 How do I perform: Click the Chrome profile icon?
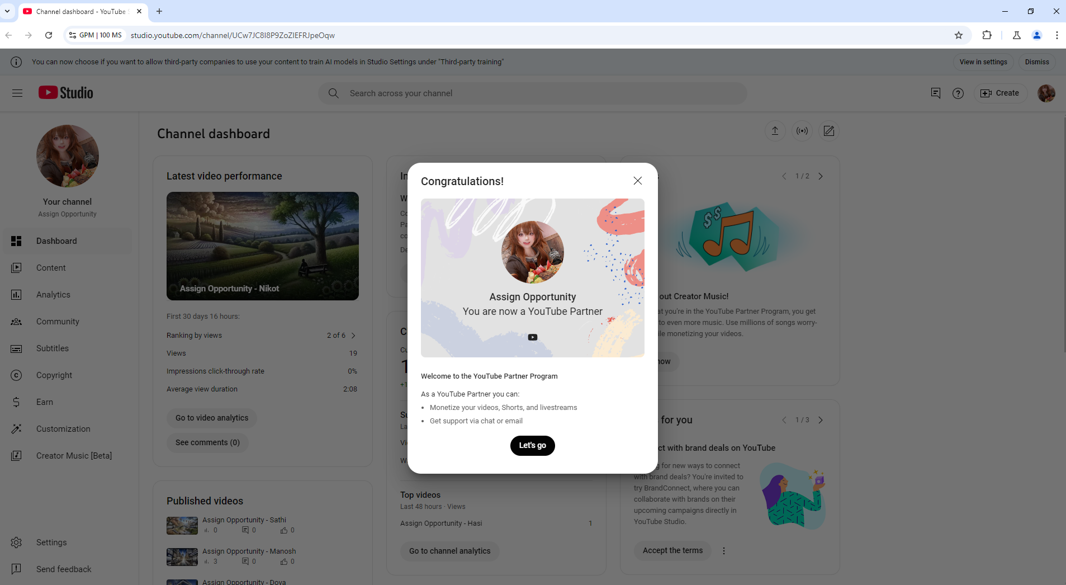(1037, 35)
